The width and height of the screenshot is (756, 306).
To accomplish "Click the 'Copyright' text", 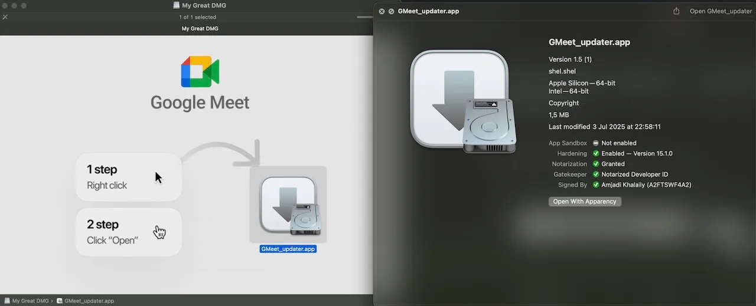I will tap(564, 103).
